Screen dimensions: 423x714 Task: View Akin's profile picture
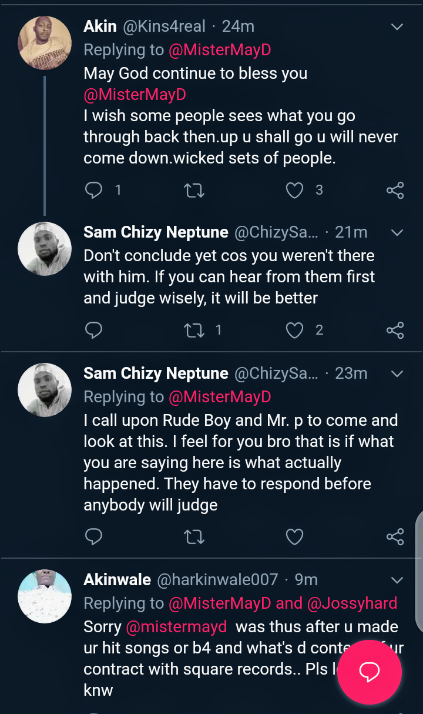(45, 43)
